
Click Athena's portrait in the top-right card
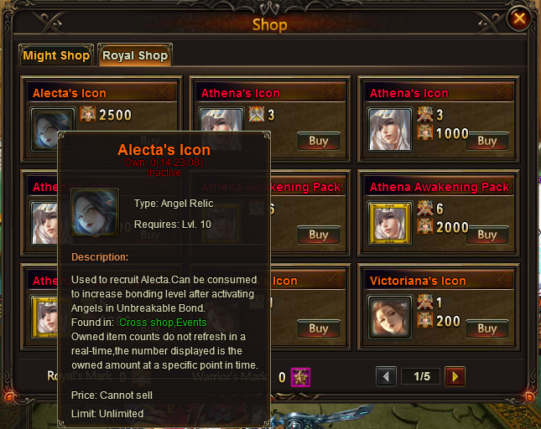[390, 130]
